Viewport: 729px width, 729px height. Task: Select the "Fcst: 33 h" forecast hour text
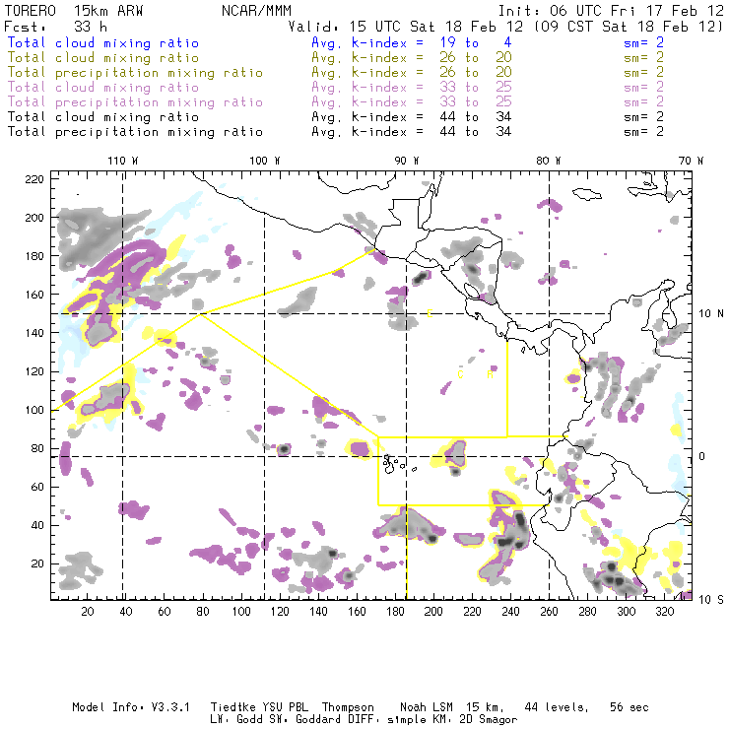(x=55, y=27)
